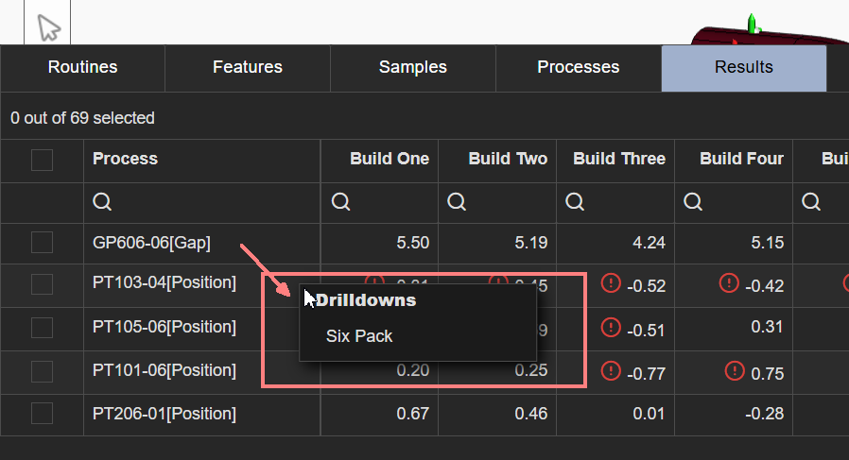Click the search icon under Build One

pyautogui.click(x=341, y=202)
